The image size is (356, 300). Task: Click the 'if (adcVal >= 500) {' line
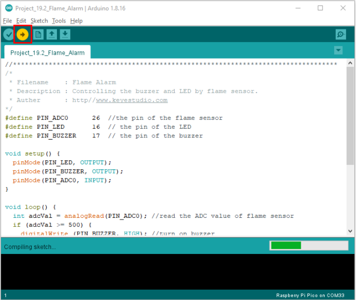tap(52, 225)
